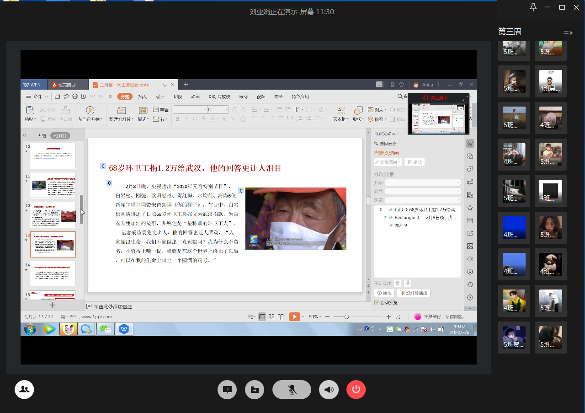This screenshot has height=413, width=585.
Task: Click the WeChat icon in Windows taskbar
Action: point(106,329)
